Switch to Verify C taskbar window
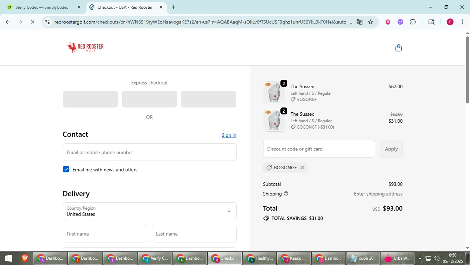470x265 pixels. pos(155,258)
